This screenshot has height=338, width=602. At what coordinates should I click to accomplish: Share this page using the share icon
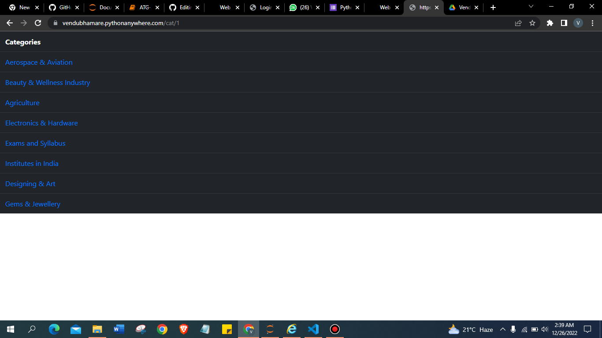(518, 22)
